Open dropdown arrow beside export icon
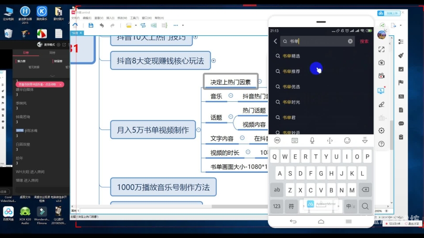Screen dimensions: 424x238 [401, 25]
